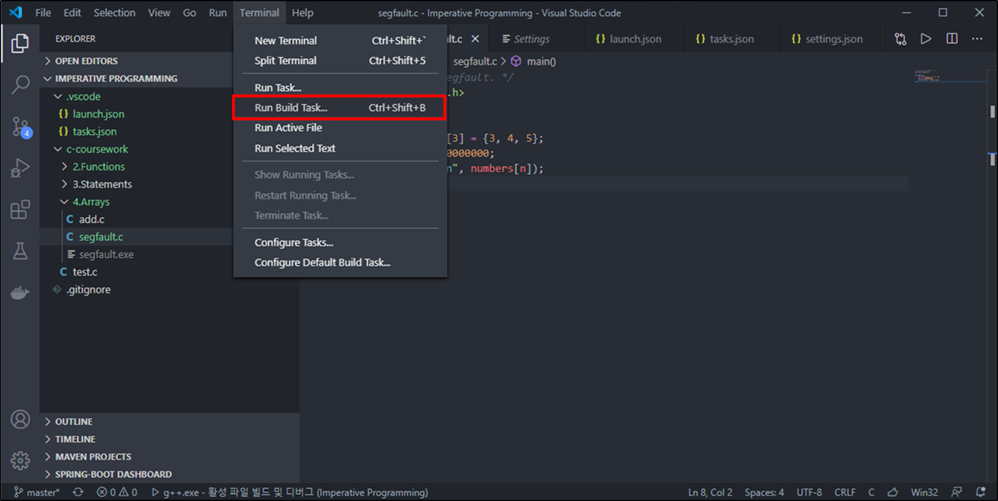Screen dimensions: 998x501
Task: Open the Go menu
Action: (189, 13)
